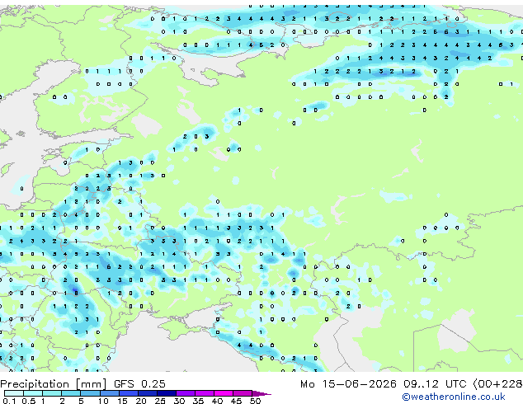Click the 25–30 mm legend color swatch
This screenshot has height=404, width=523.
(166, 393)
